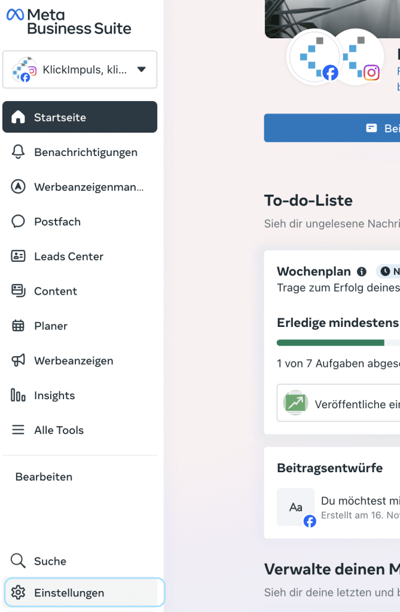
Task: Click the Content media icon
Action: point(19,291)
